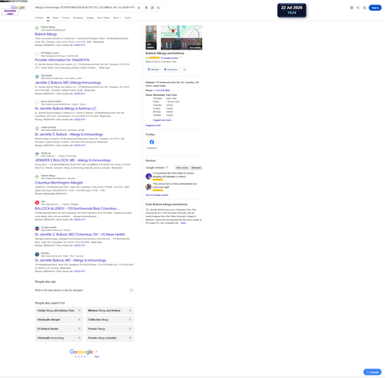Search by image using the lens icon
Image resolution: width=387 pixels, height=378 pixels.
point(152,8)
